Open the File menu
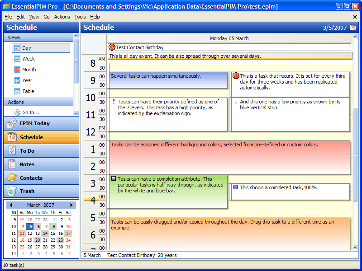362x271 pixels. [x=8, y=17]
